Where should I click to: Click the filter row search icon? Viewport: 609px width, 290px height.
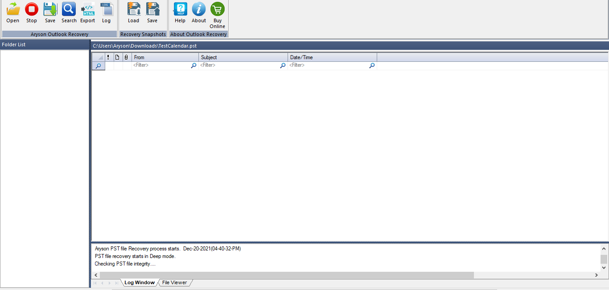(x=99, y=65)
